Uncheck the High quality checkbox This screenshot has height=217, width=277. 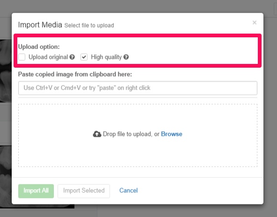point(84,57)
